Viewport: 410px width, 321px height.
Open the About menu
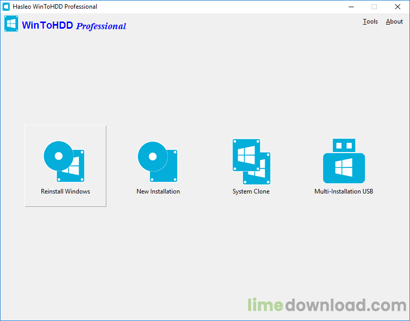coord(394,22)
